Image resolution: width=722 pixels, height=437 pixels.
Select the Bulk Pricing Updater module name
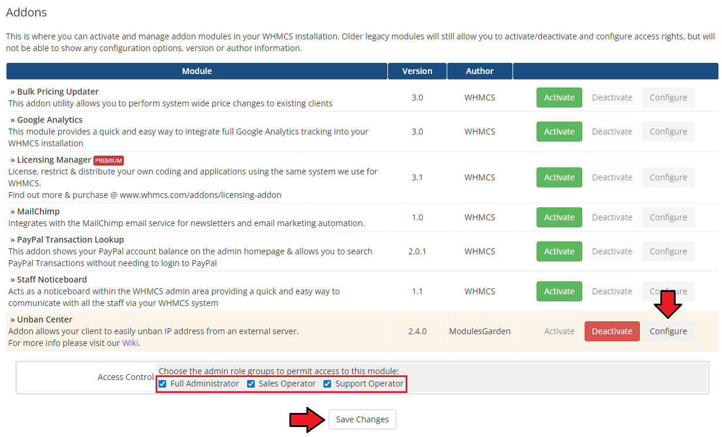[58, 92]
